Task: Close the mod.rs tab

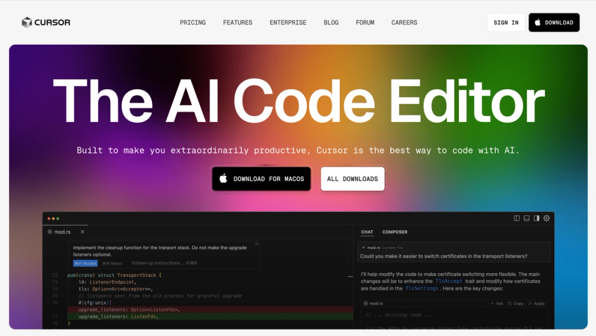Action: pyautogui.click(x=82, y=232)
